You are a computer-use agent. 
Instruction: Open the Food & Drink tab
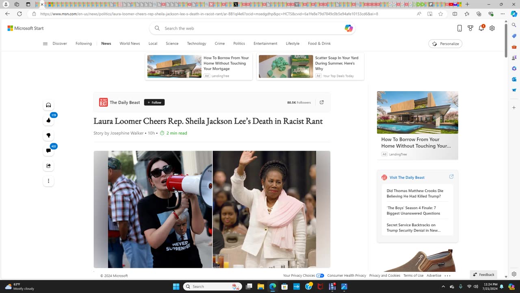[x=319, y=44]
